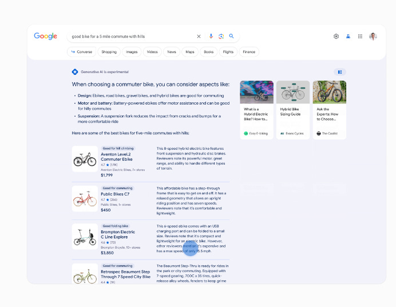Viewport: 396px width, 307px height.
Task: Open Google apps grid icon
Action: coord(360,37)
